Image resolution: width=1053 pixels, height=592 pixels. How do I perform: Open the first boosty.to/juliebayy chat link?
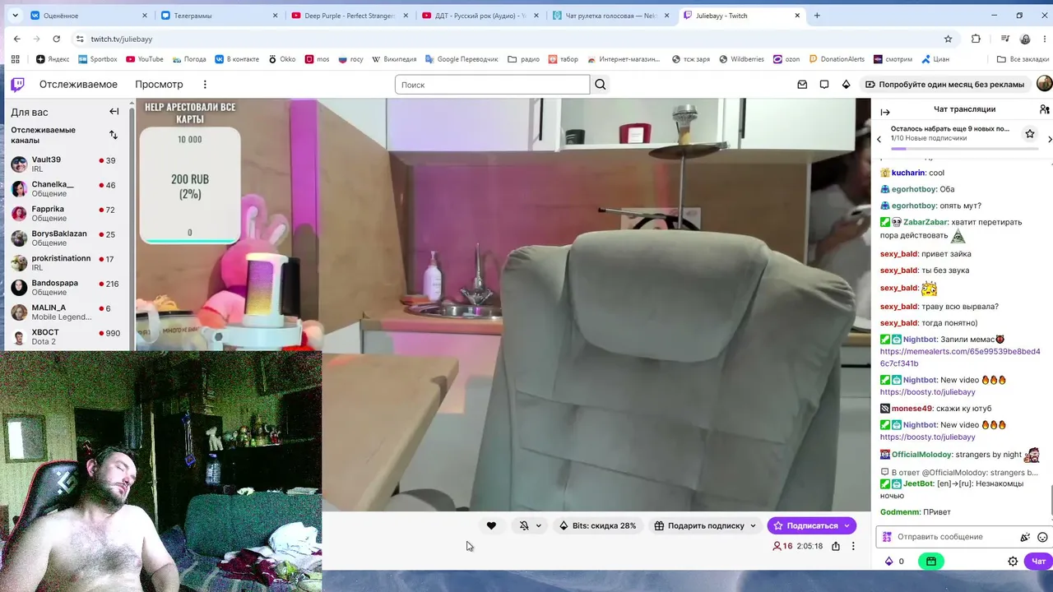[x=927, y=392]
